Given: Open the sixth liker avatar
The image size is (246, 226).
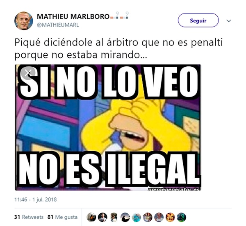Looking at the screenshot, I should pyautogui.click(x=148, y=217).
